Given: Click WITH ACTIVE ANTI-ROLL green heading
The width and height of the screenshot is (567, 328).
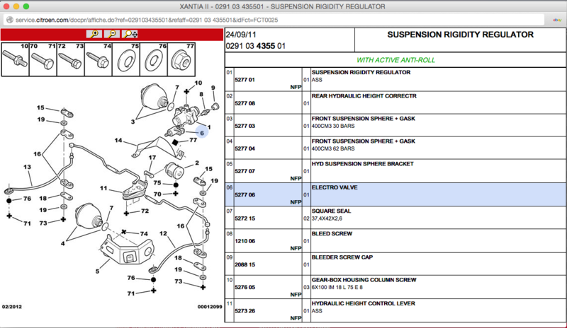Looking at the screenshot, I should [x=395, y=60].
